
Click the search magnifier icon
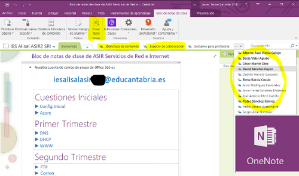292,46
